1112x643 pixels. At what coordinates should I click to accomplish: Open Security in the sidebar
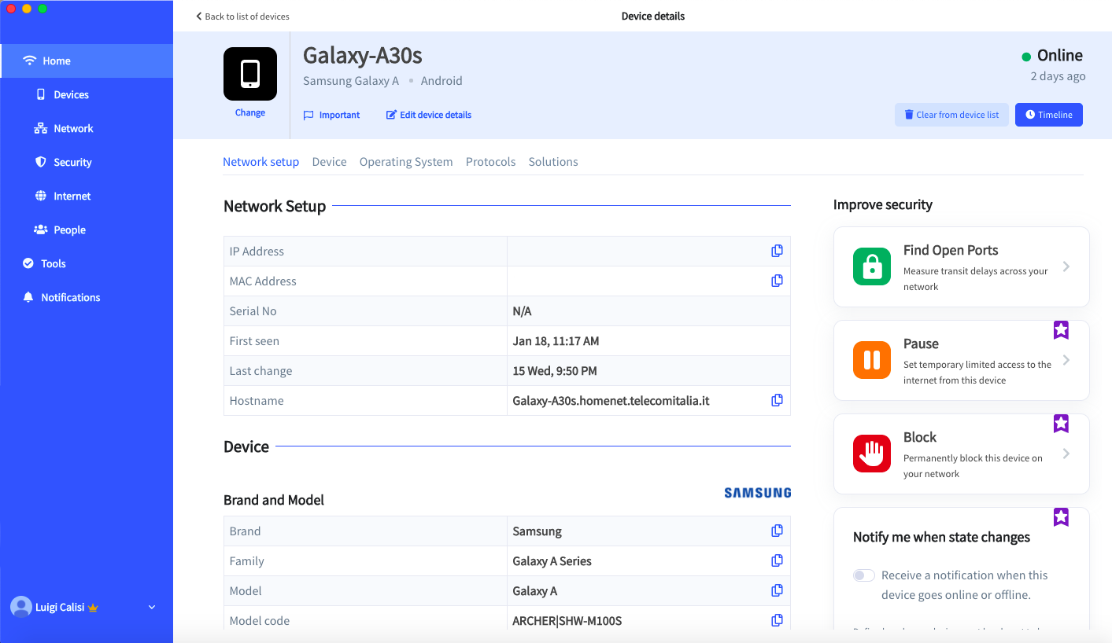[x=87, y=162]
